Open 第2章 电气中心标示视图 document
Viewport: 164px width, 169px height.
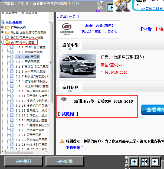tap(27, 37)
